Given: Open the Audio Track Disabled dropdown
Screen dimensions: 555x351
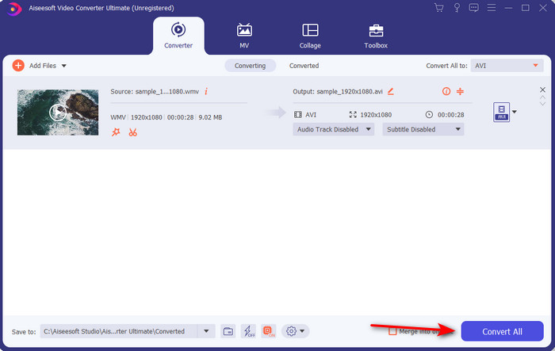Looking at the screenshot, I should (334, 129).
